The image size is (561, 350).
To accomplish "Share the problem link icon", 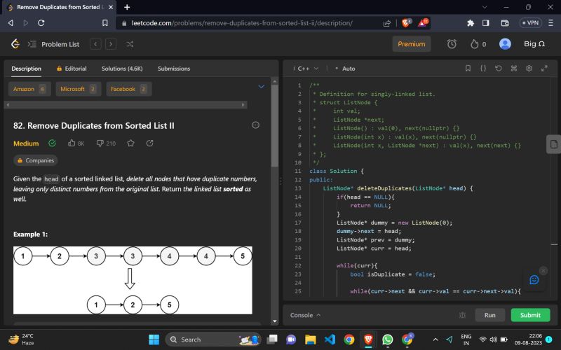I will (x=149, y=143).
